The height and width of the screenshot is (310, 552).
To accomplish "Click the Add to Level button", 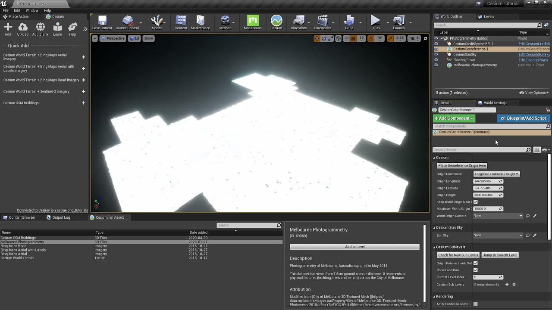I will (x=354, y=247).
